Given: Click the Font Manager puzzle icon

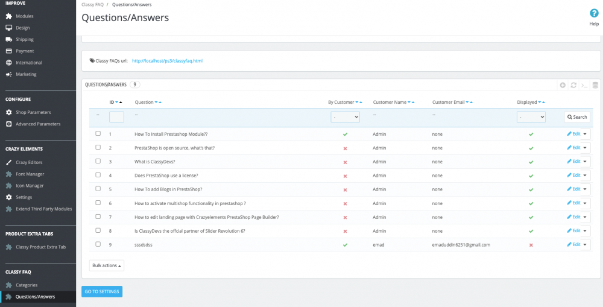Looking at the screenshot, I should [x=9, y=174].
